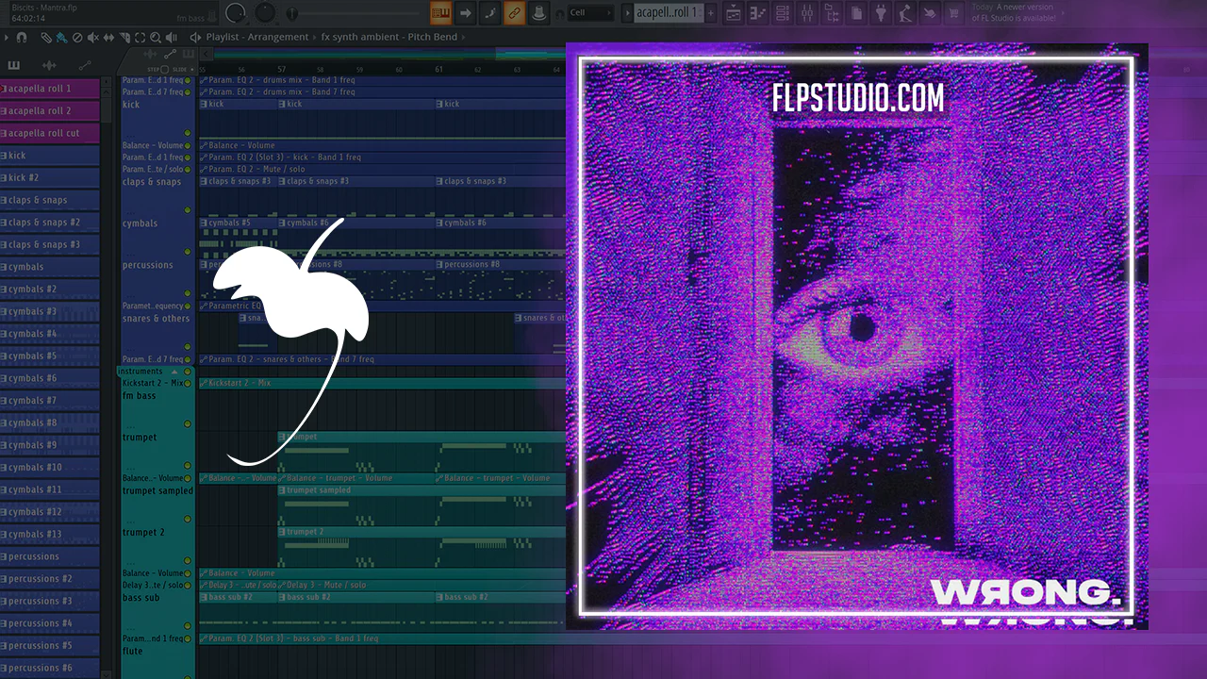Select the acapella roll cut pattern
This screenshot has width=1207, height=679.
tap(50, 133)
